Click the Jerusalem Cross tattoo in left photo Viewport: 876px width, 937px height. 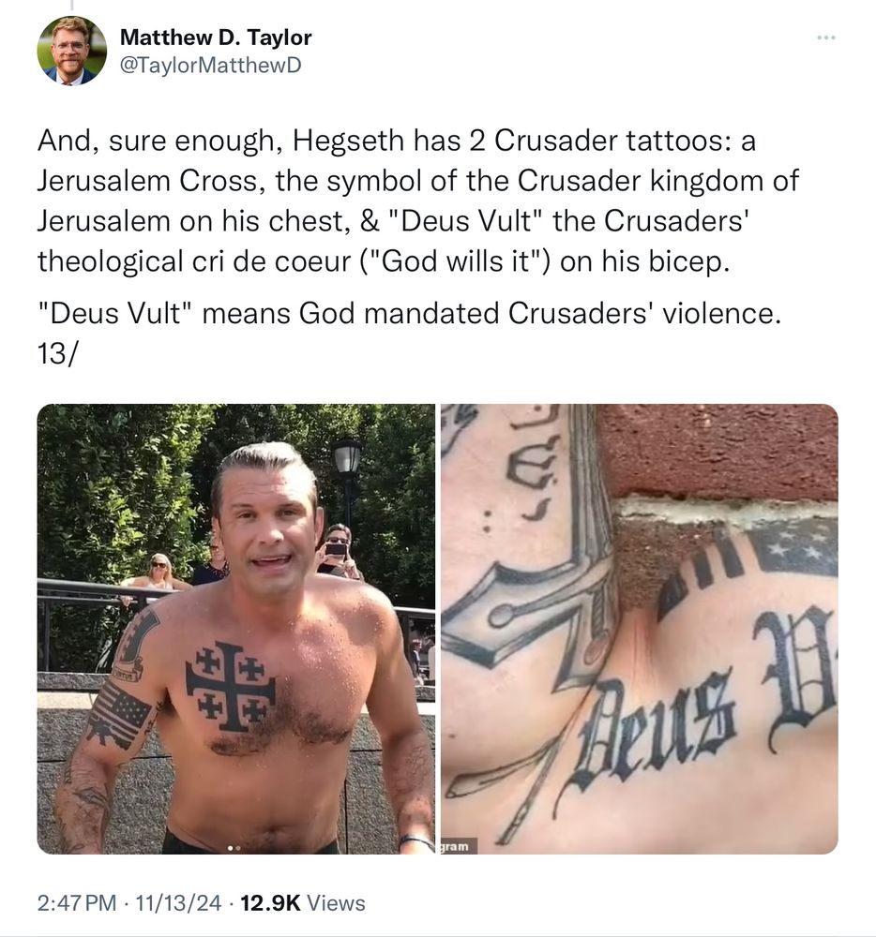(x=230, y=686)
